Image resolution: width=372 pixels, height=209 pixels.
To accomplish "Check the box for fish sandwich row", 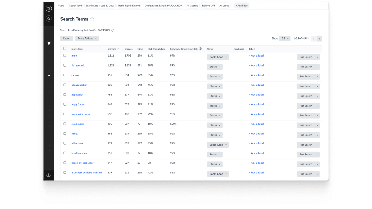I will point(65,65).
